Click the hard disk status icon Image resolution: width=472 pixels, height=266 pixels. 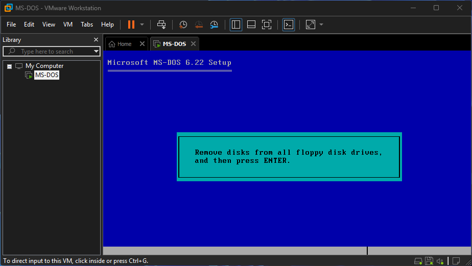coord(418,261)
